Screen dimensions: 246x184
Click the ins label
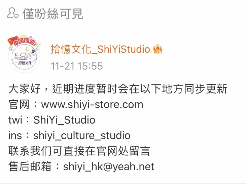tap(15, 135)
